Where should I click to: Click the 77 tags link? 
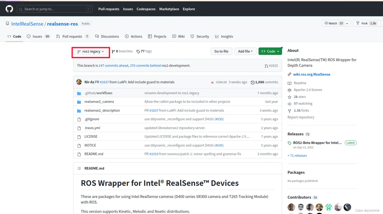pyautogui.click(x=144, y=51)
